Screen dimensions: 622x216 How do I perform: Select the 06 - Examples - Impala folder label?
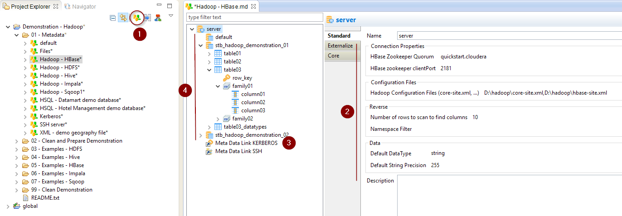(58, 173)
